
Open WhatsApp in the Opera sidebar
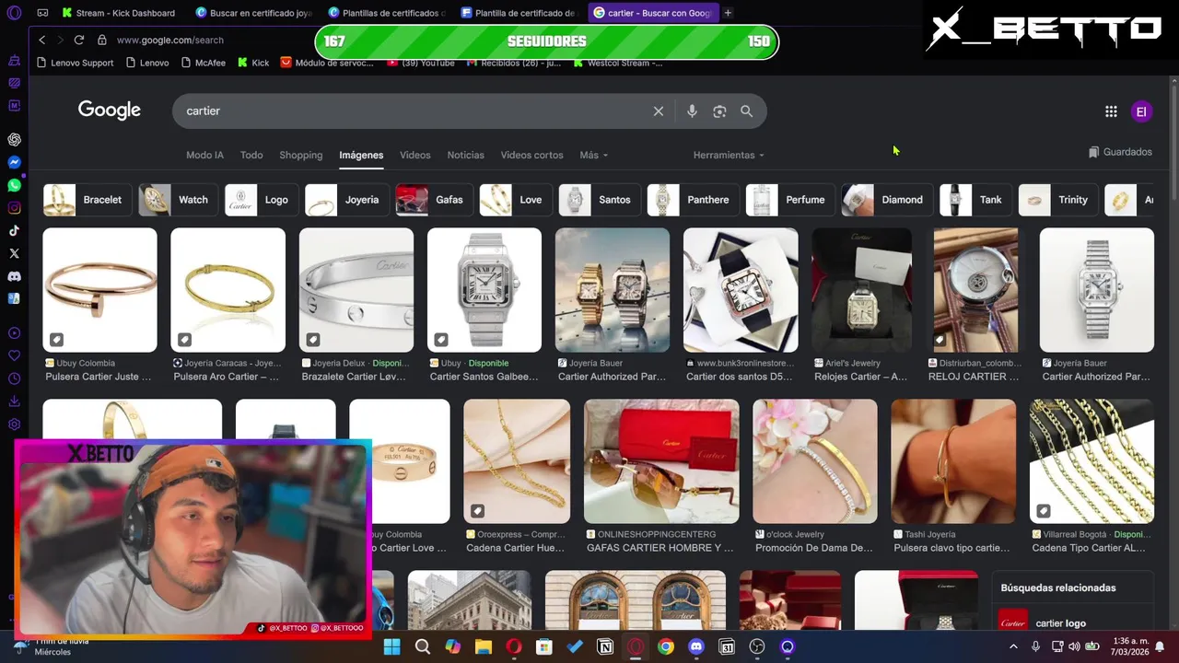click(x=14, y=185)
